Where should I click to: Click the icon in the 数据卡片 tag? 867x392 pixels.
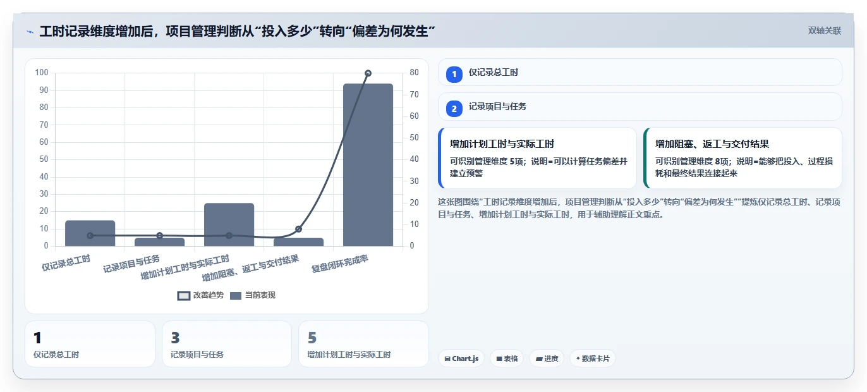pos(578,358)
